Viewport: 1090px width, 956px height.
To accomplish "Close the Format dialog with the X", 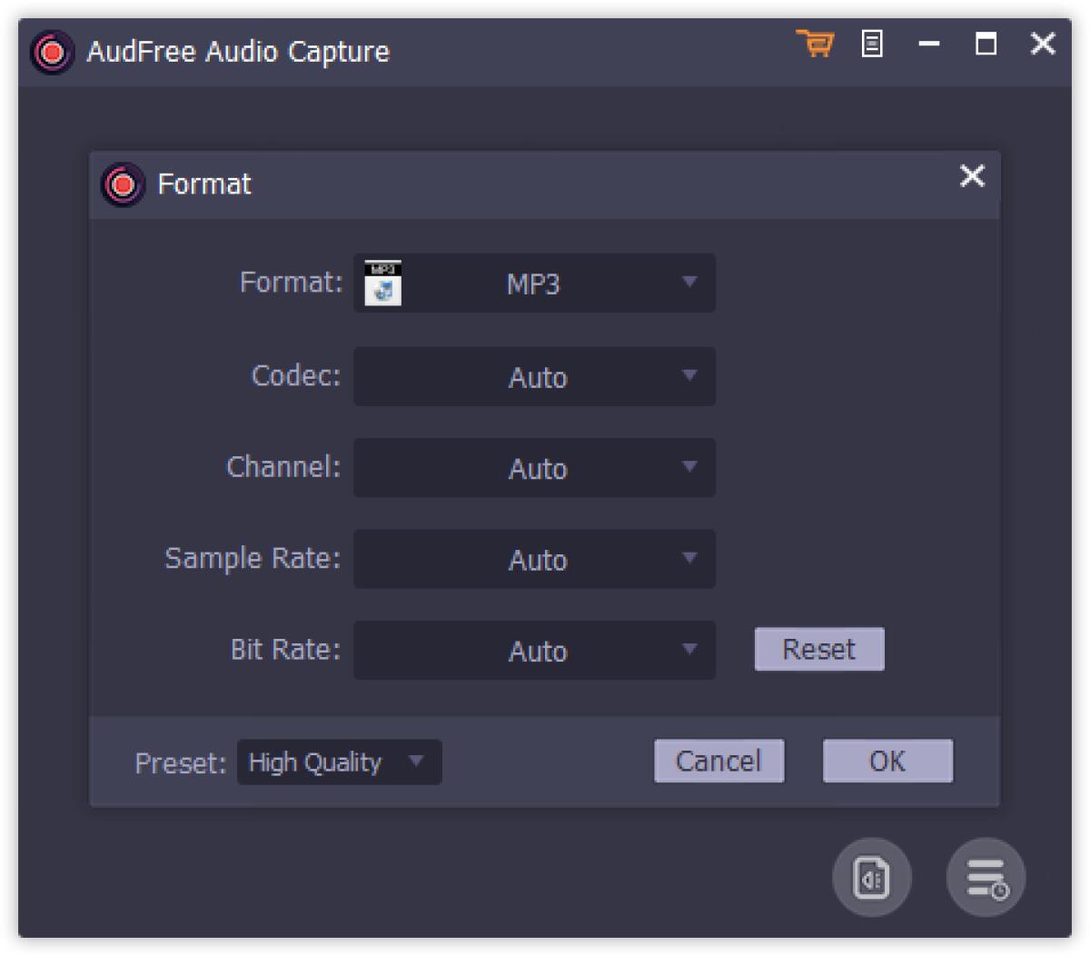I will [x=972, y=177].
